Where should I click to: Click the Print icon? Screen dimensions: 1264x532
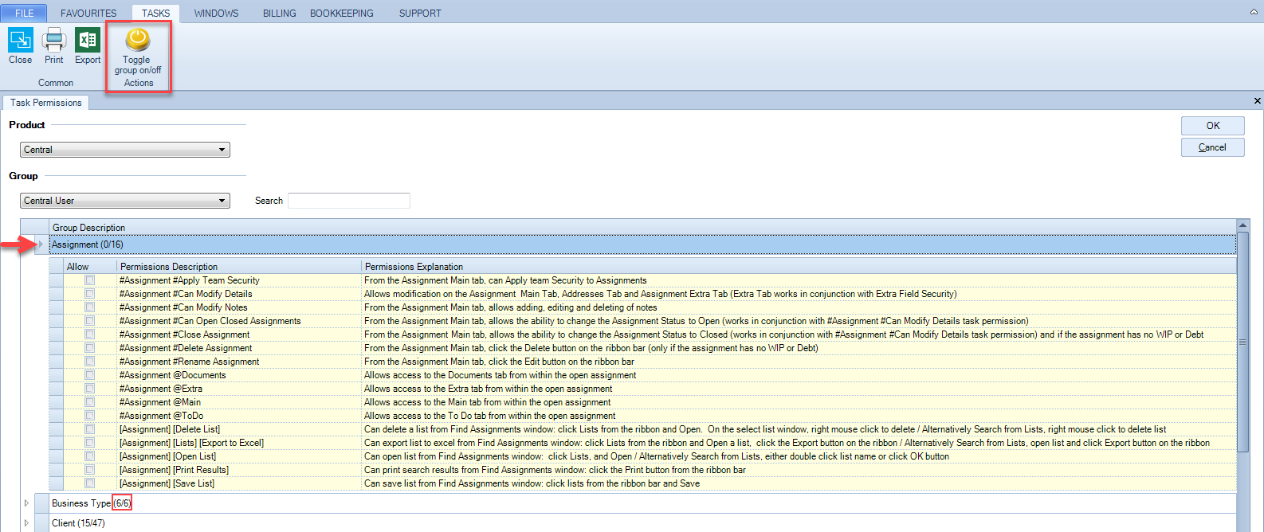53,40
